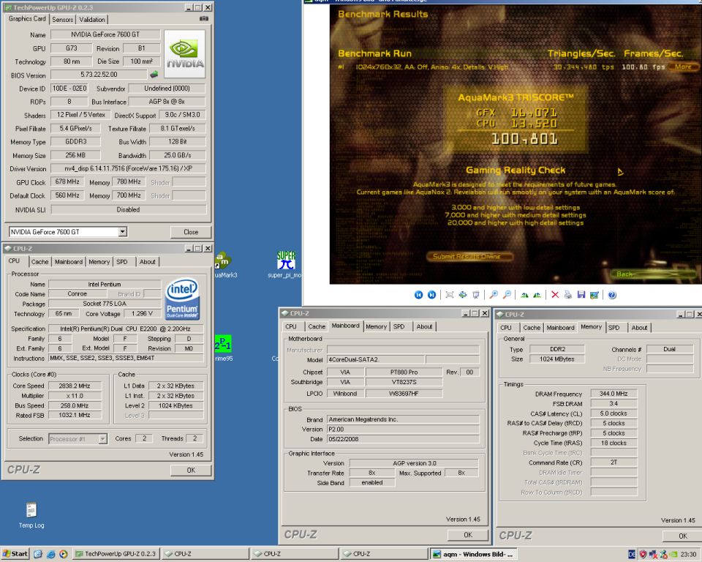Take a GPU-Z screenshot with the camera icon
The height and width of the screenshot is (562, 702).
(x=204, y=19)
